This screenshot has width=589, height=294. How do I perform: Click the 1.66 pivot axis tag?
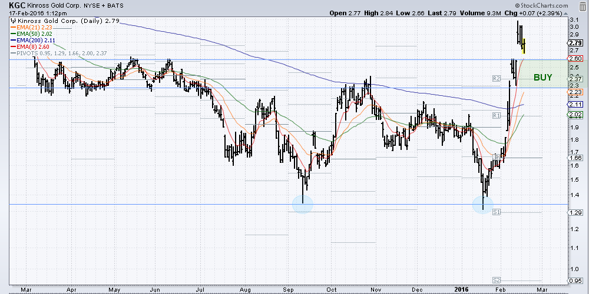coord(575,158)
